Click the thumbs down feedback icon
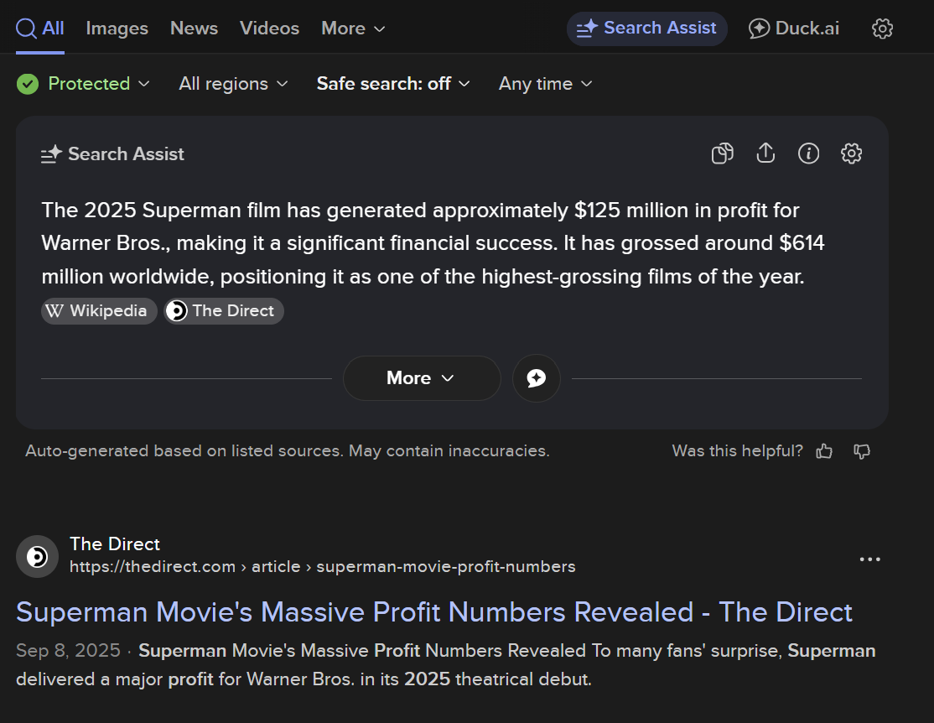The image size is (934, 723). point(861,451)
